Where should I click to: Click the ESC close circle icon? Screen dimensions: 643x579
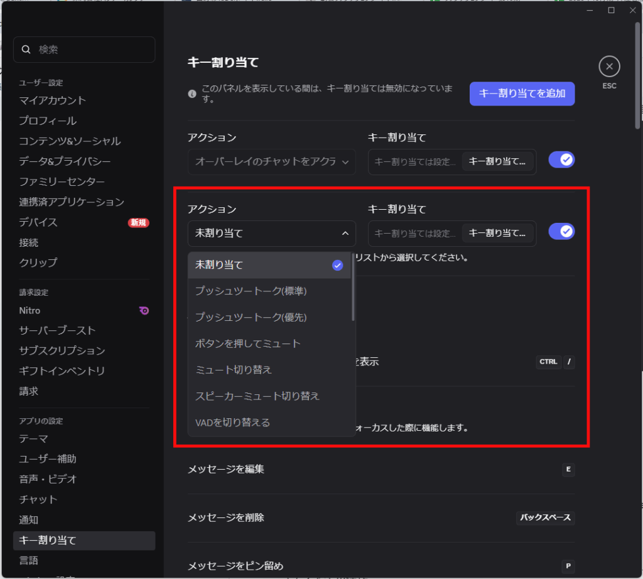tap(609, 67)
